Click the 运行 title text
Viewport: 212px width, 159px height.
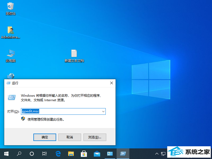[15, 83]
